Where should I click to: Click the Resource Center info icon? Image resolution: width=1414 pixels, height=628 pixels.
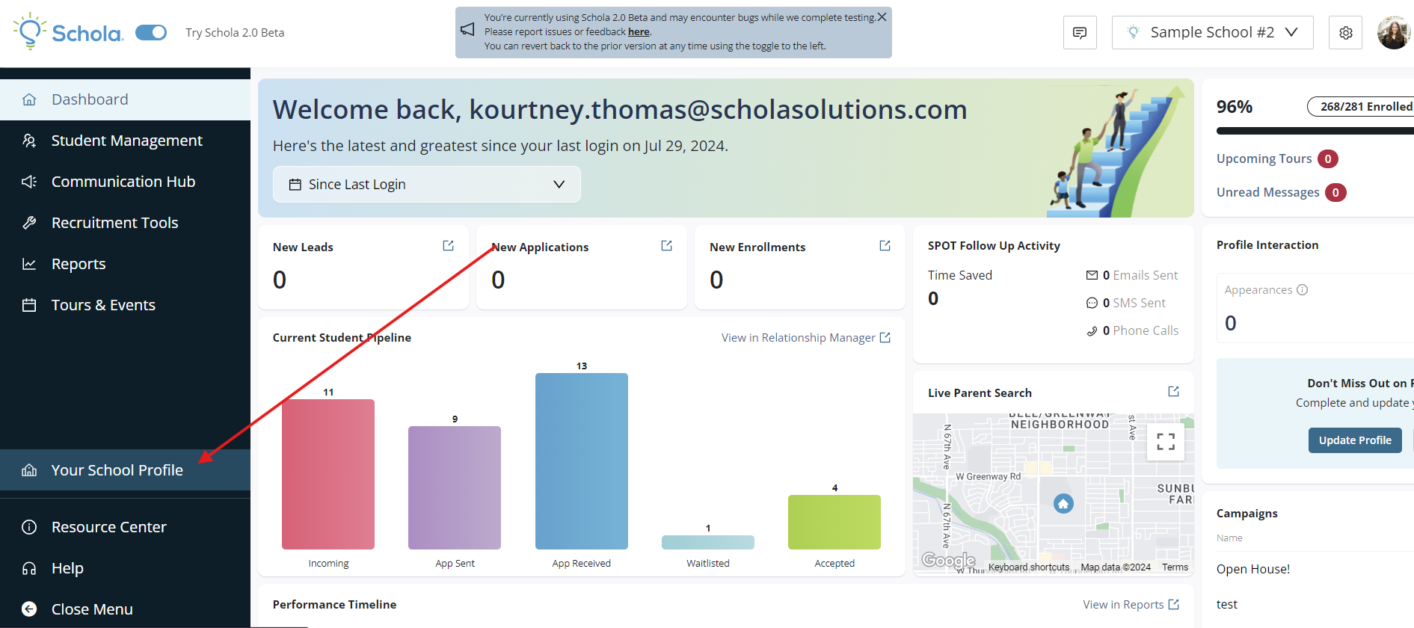(x=29, y=527)
